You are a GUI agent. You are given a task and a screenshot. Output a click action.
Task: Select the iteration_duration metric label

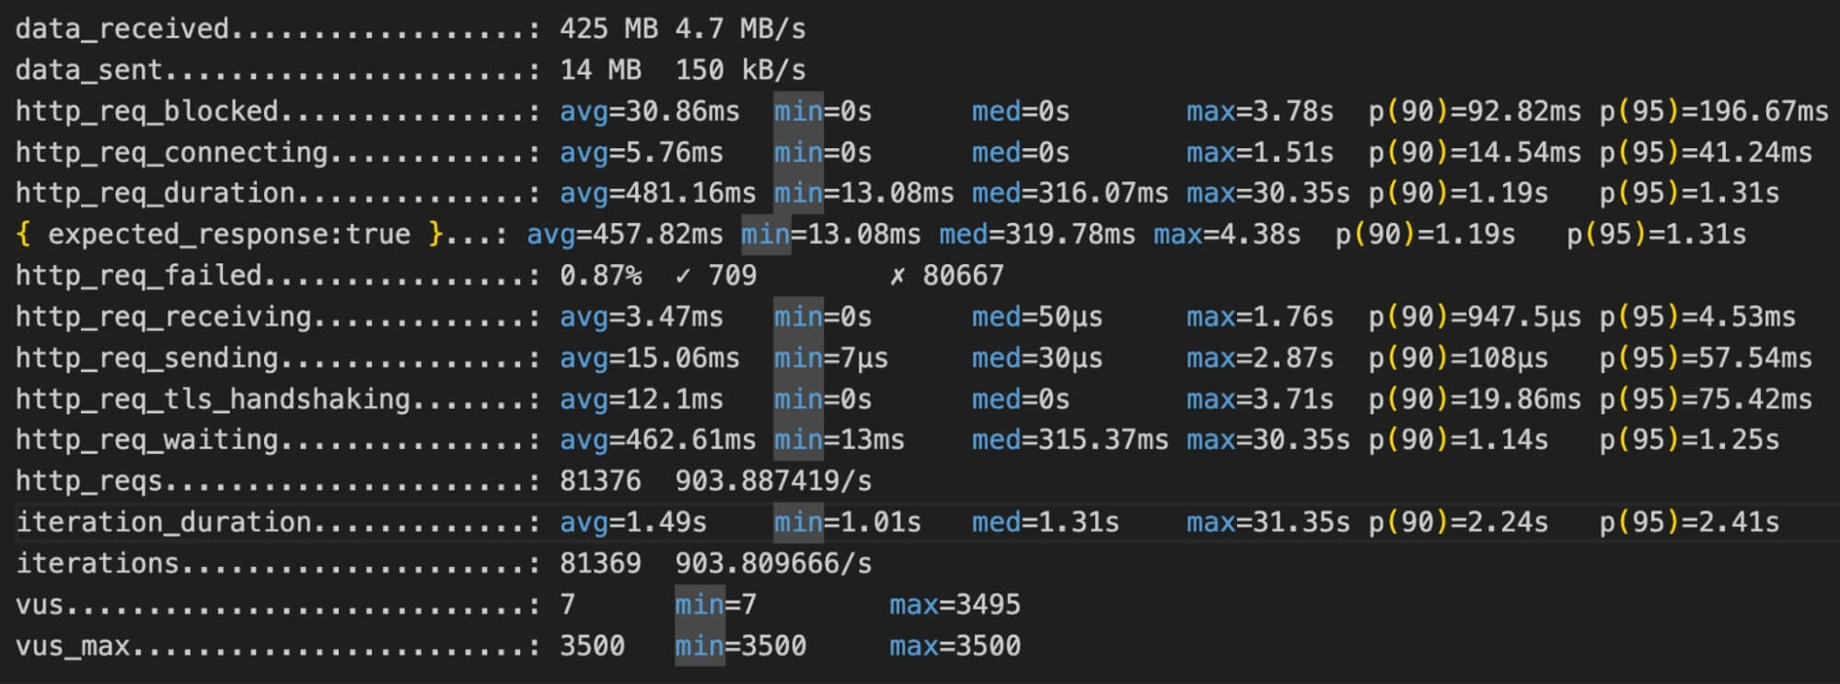[x=163, y=522]
